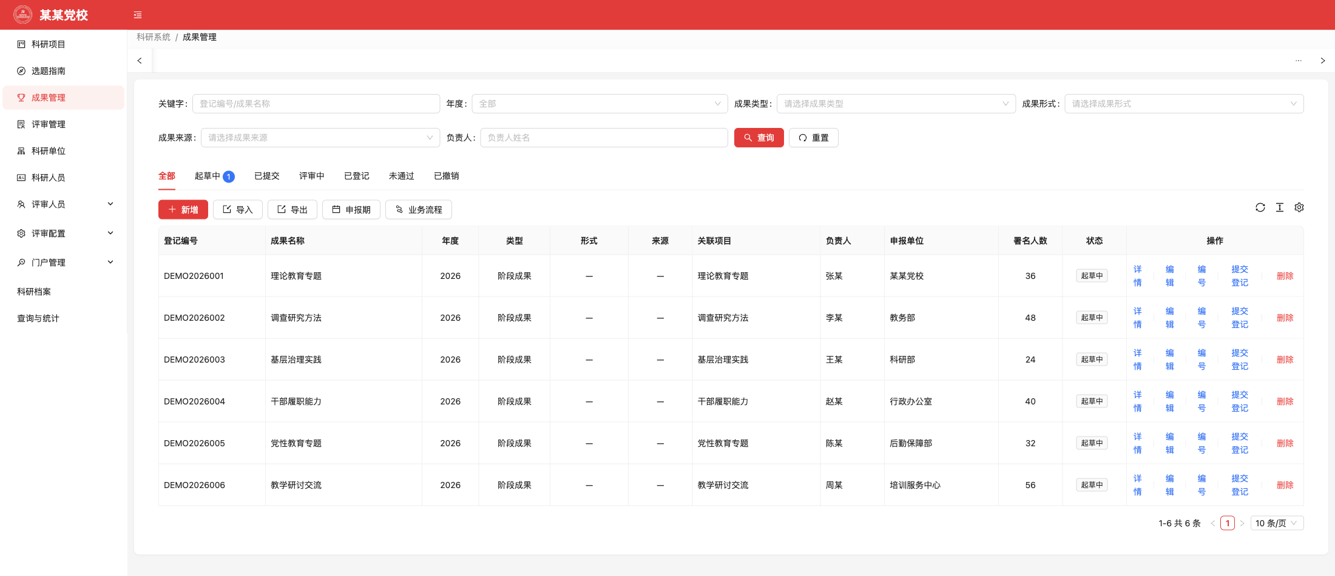
Task: Click the 重置 reset button
Action: 813,138
